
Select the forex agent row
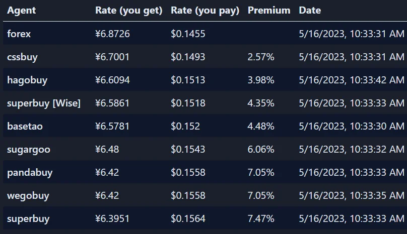coord(205,34)
